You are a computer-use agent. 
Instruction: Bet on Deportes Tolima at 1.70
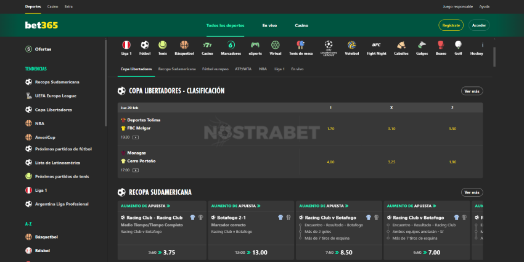coord(330,129)
